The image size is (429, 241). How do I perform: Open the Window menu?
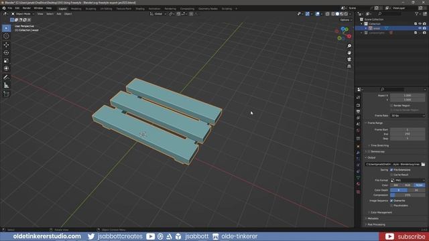pos(38,8)
